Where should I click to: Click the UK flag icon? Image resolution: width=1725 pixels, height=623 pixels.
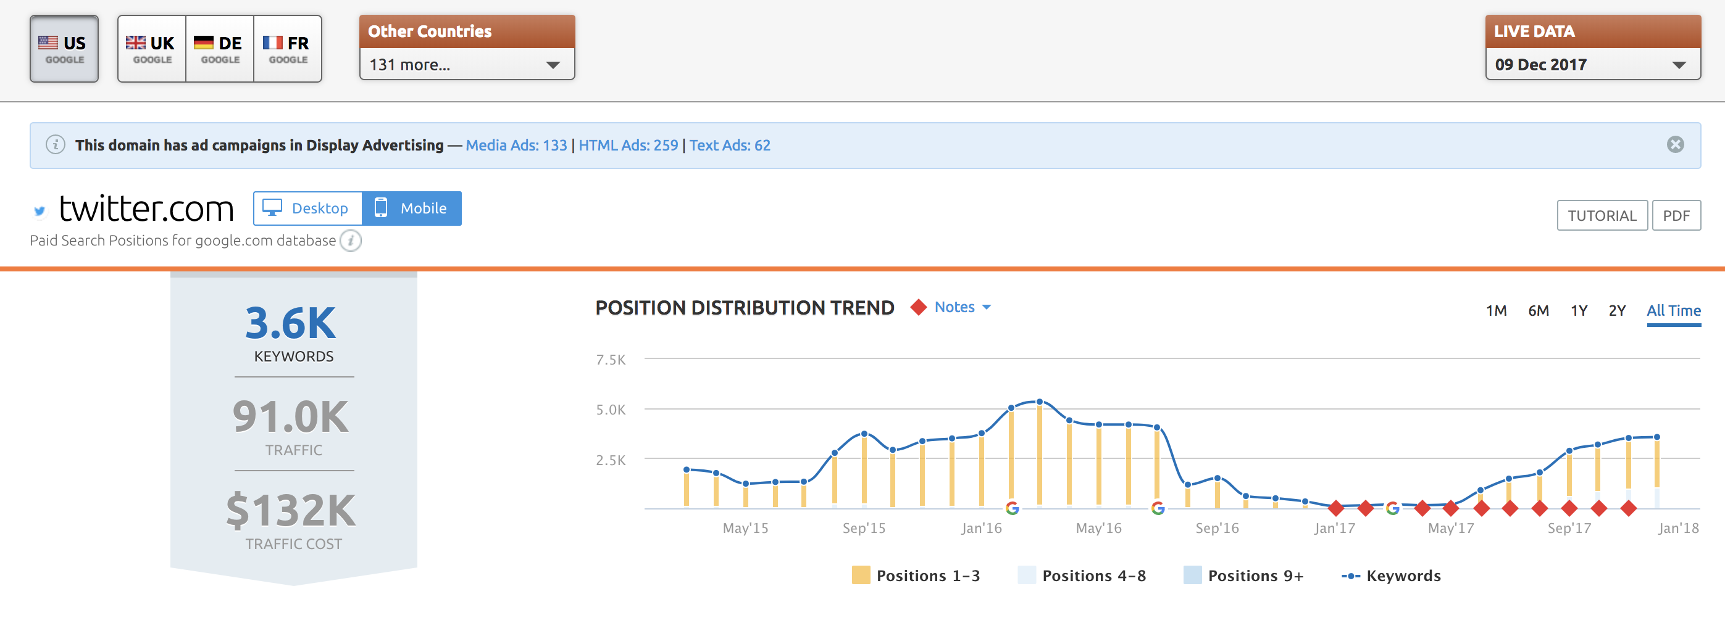(135, 42)
